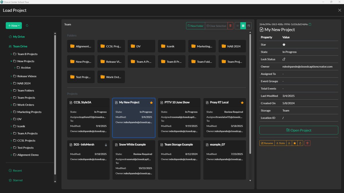
Task: Close the Load Project dialog
Action: (x=340, y=10)
